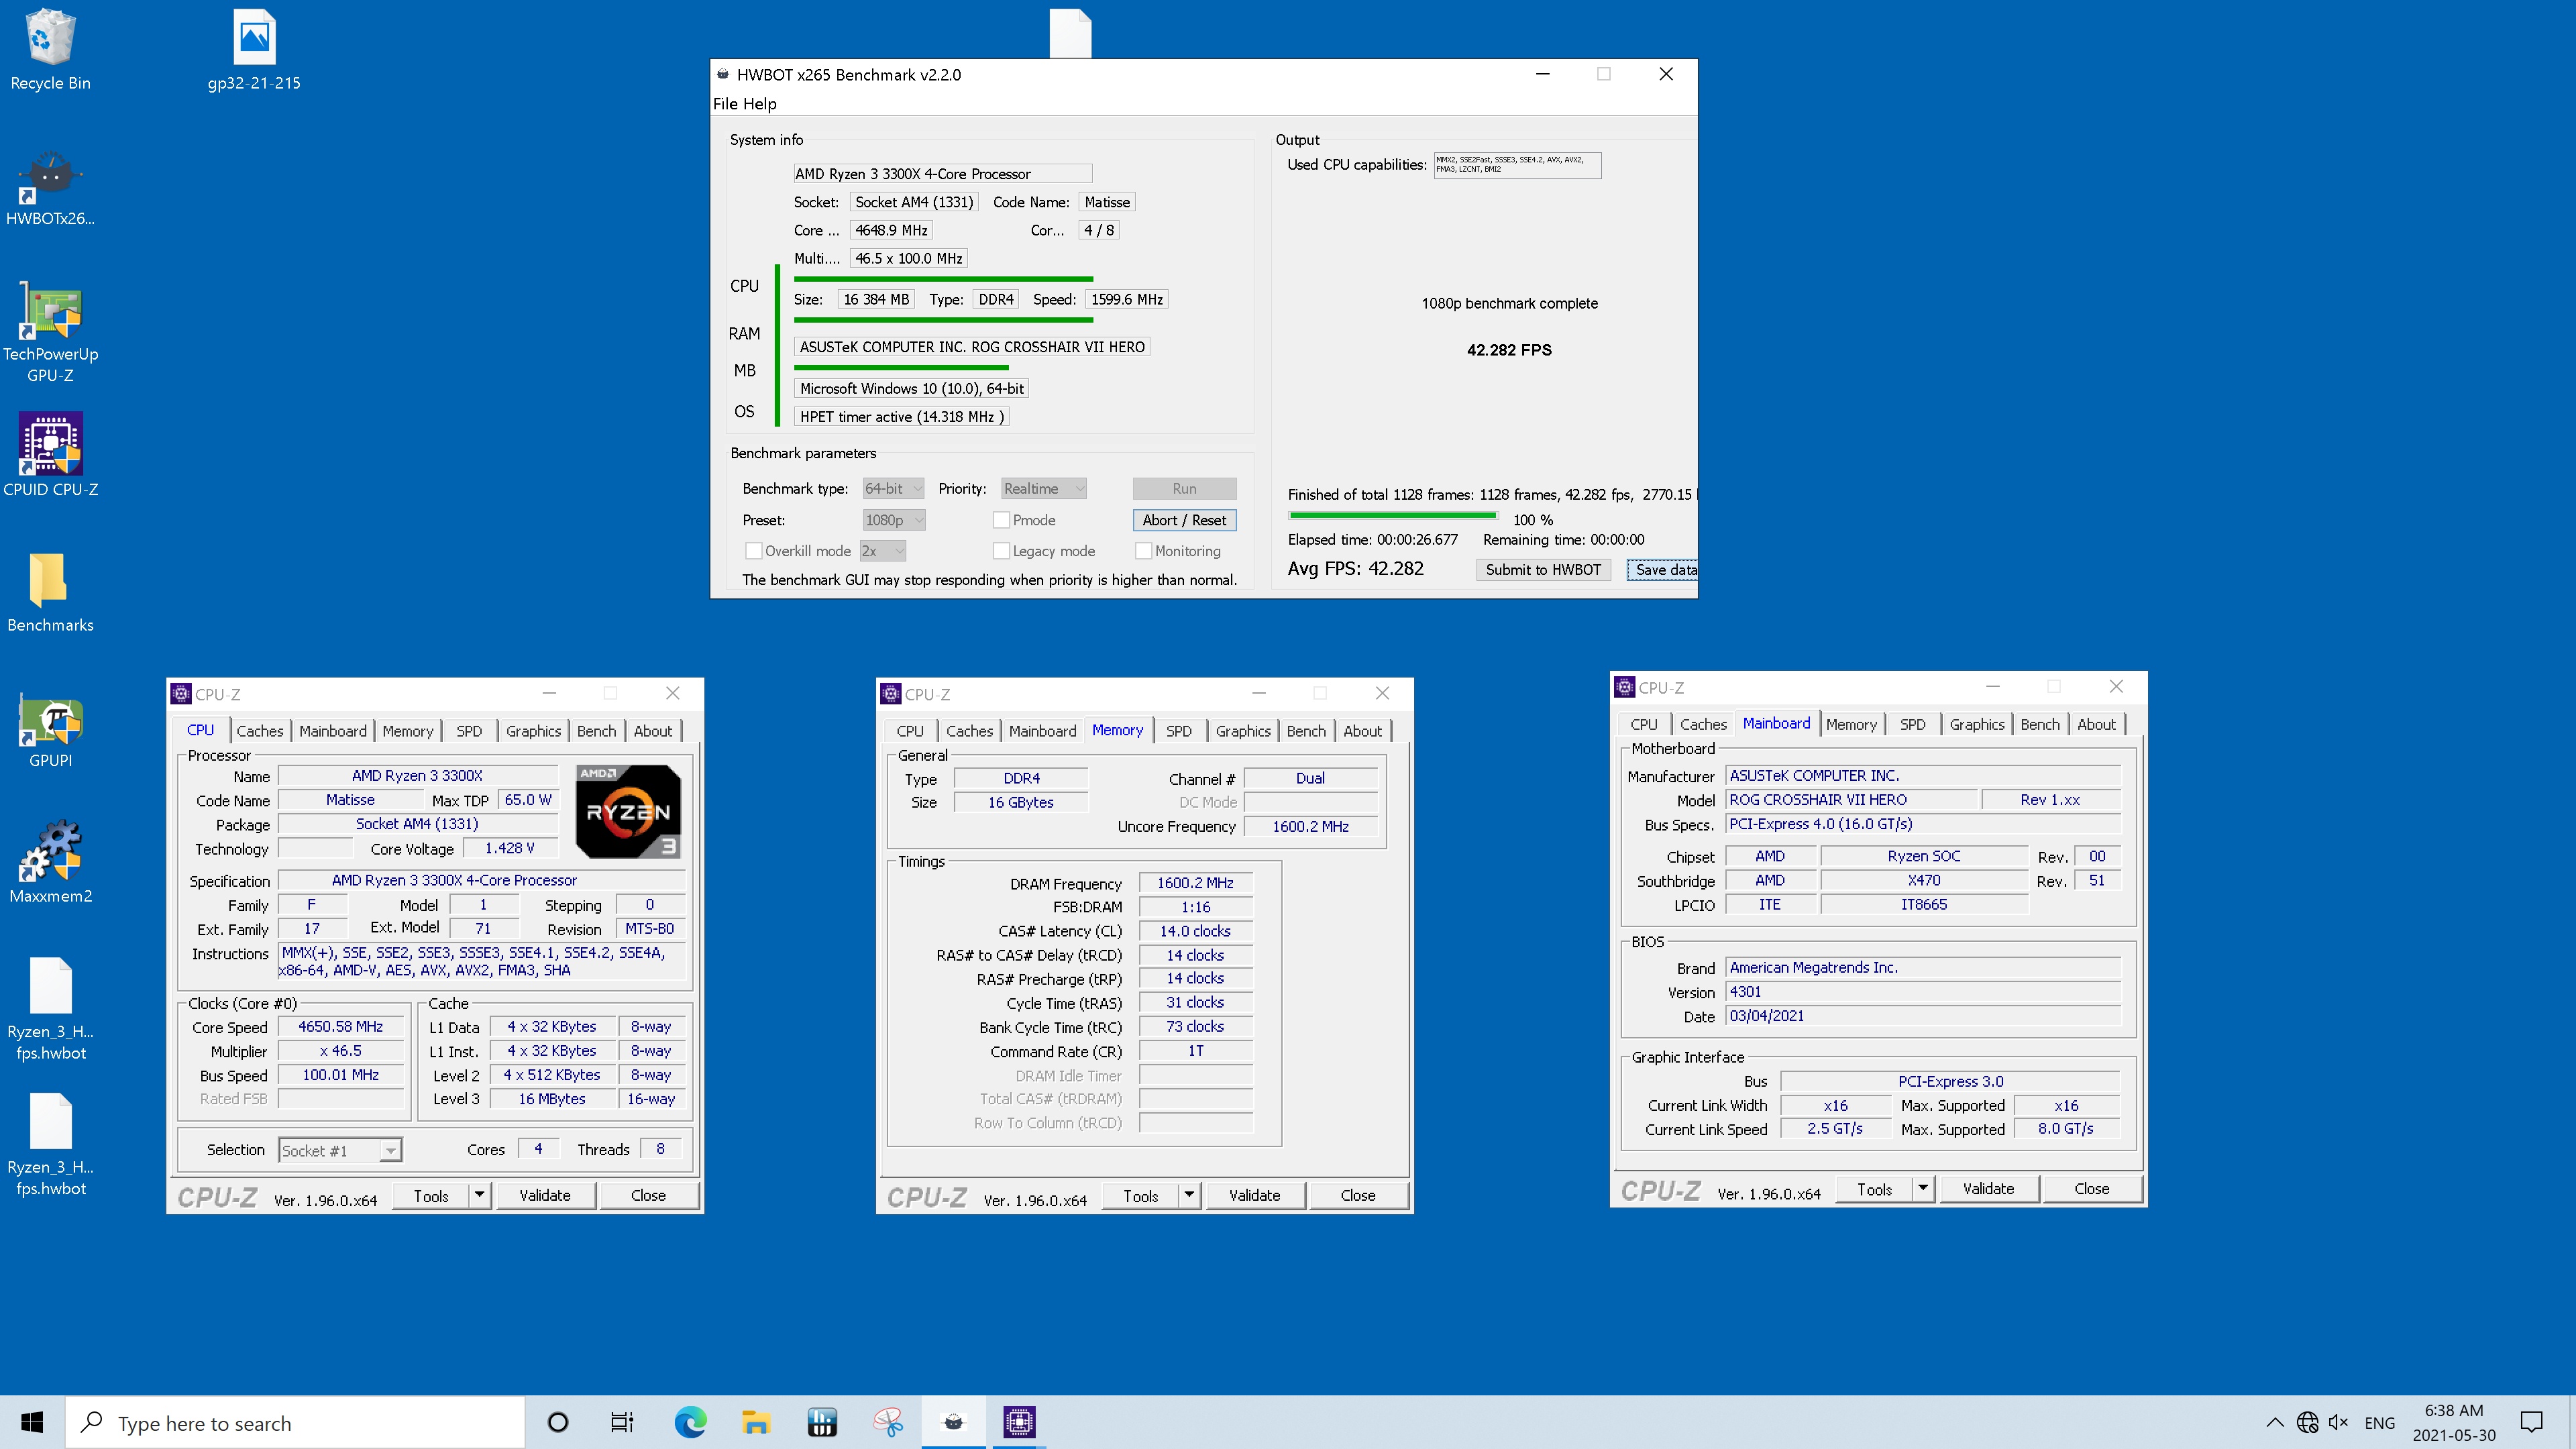Open the Recycle Bin desktop icon
2576x1449 pixels.
(x=50, y=50)
